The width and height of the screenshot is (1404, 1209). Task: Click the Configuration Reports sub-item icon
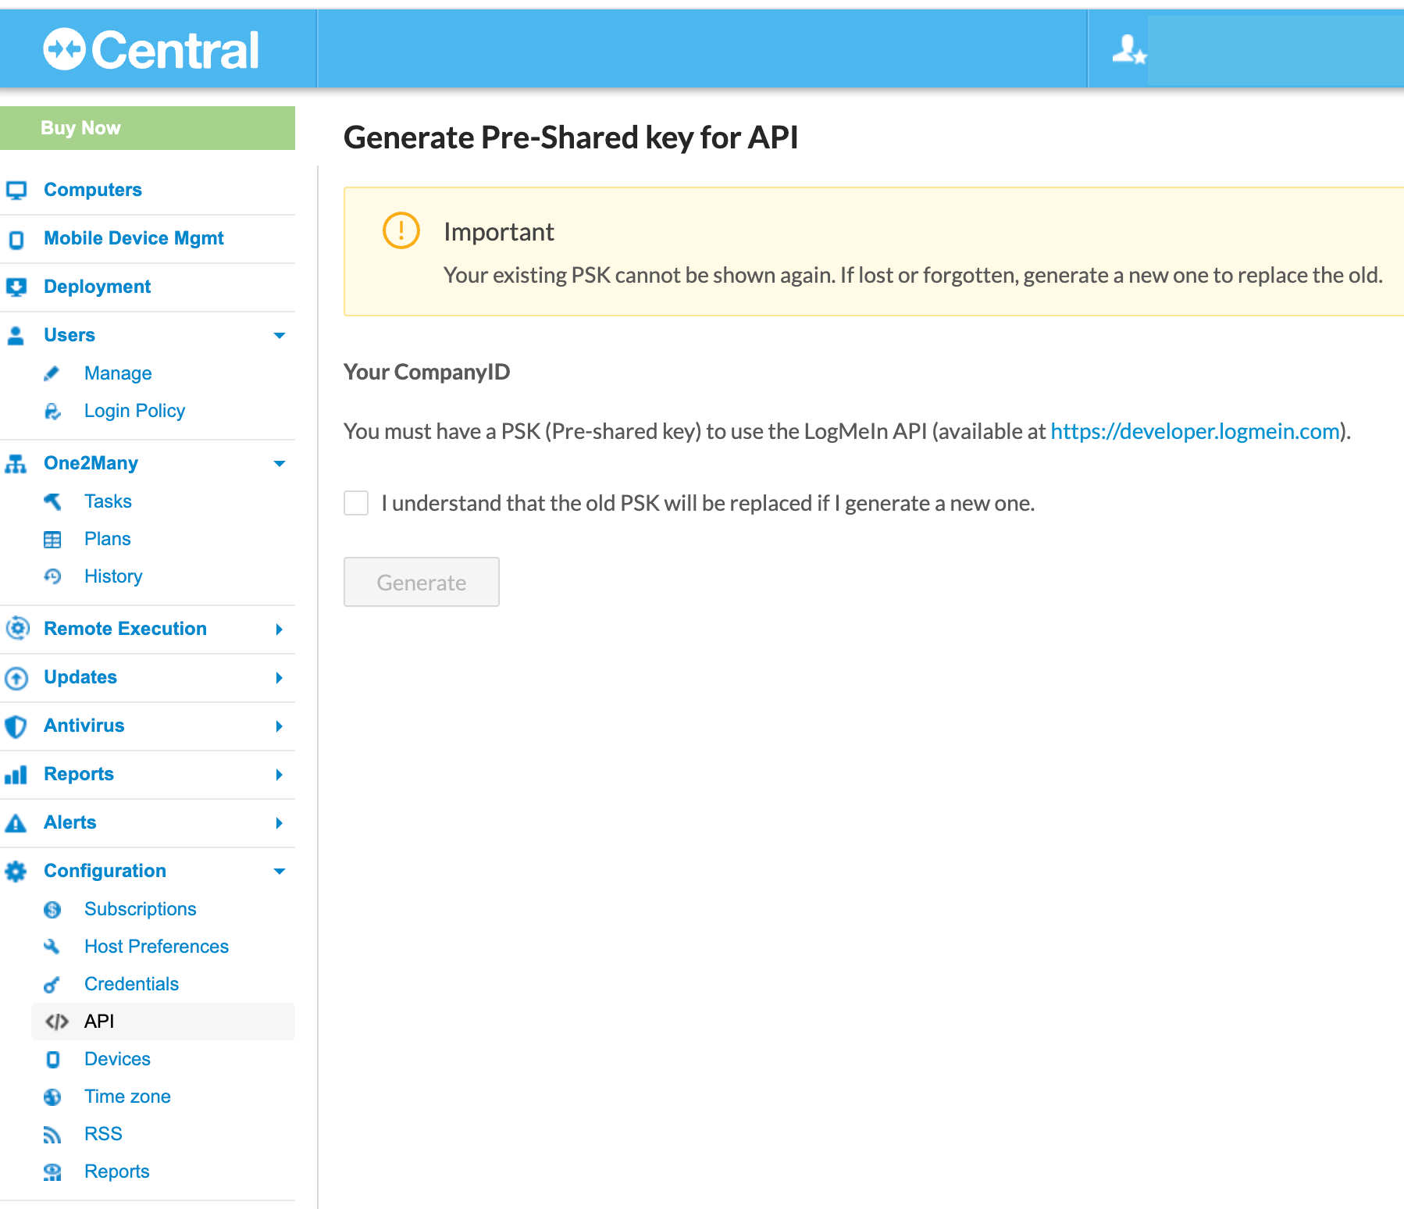pos(52,1172)
